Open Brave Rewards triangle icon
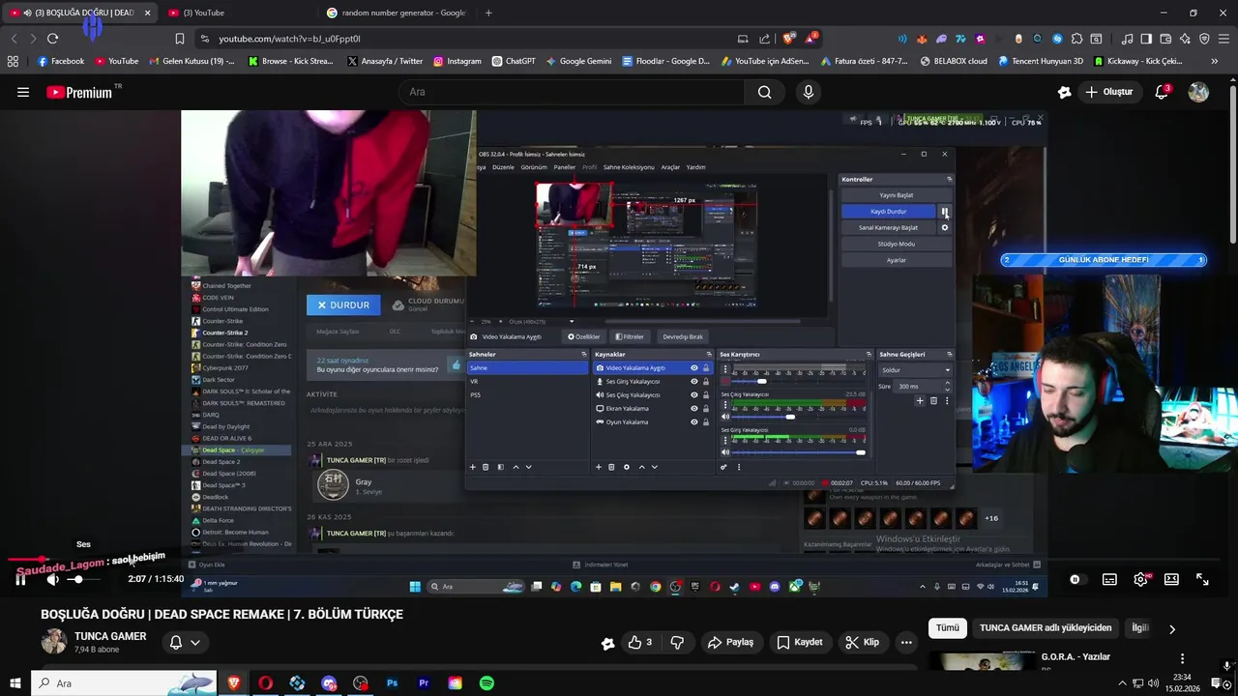Viewport: 1238px width, 696px height. (x=811, y=39)
